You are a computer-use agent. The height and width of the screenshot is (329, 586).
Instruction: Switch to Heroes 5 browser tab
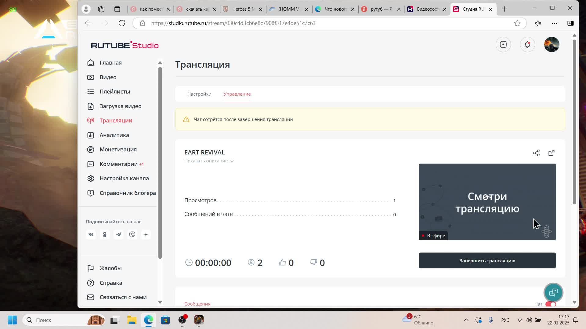[x=243, y=9]
